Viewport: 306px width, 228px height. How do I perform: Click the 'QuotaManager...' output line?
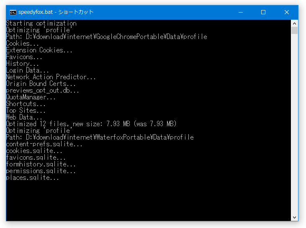point(31,97)
